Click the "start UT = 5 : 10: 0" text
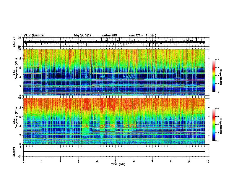This screenshot has width=234, height=181. pyautogui.click(x=143, y=35)
